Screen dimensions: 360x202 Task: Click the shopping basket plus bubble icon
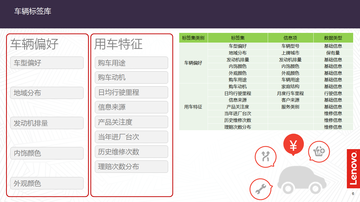(x=319, y=151)
